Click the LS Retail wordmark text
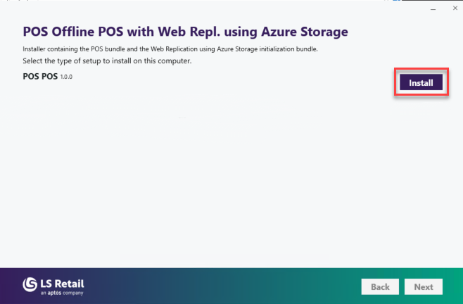The height and width of the screenshot is (304, 463). [63, 282]
